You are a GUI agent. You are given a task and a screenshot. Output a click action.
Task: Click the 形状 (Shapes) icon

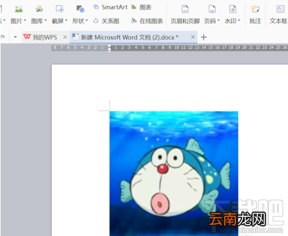point(80,9)
